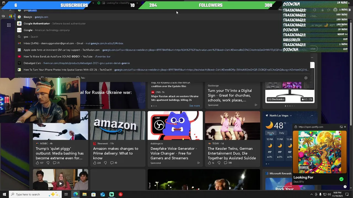Open the Deepfake Voice Generator sponsored link
Image resolution: width=353 pixels, height=198 pixels.
point(174,153)
